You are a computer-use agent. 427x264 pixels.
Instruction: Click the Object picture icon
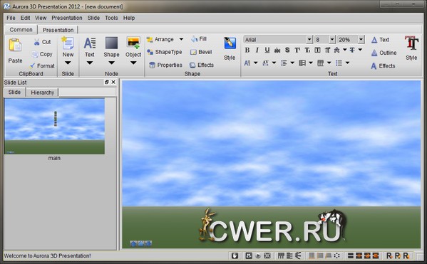[x=133, y=43]
